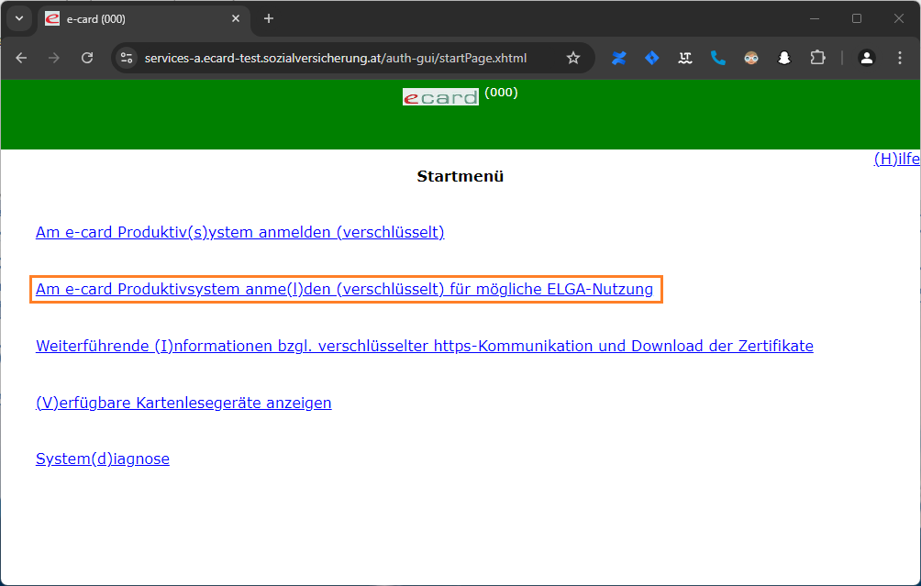Image resolution: width=921 pixels, height=586 pixels.
Task: Open the Systemdiagnose link
Action: [x=103, y=459]
